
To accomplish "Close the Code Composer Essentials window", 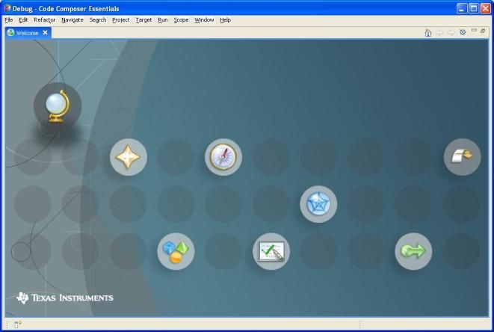I will point(485,8).
